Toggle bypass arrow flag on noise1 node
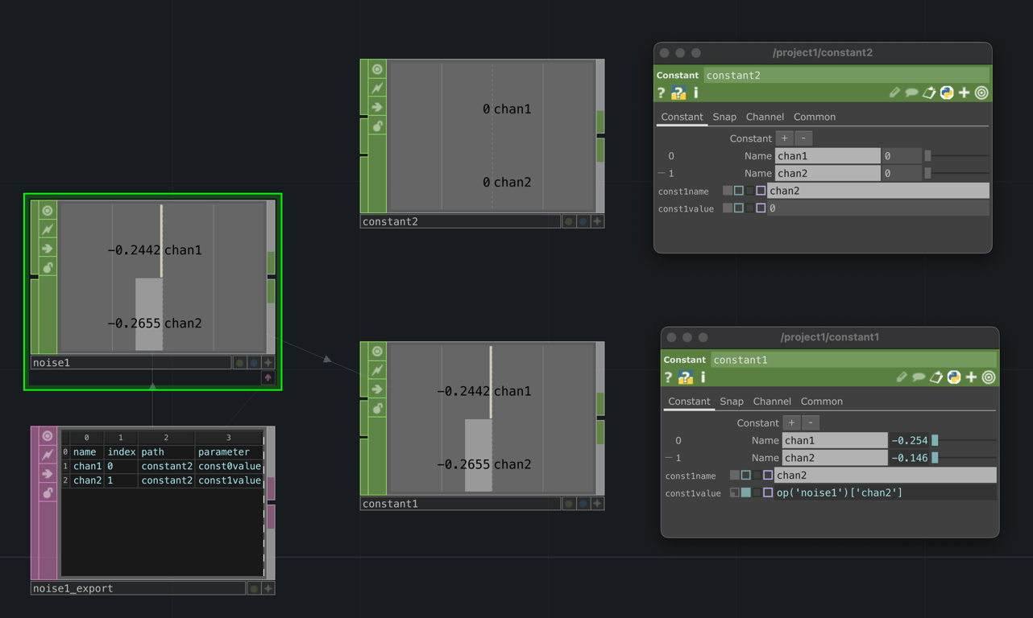The height and width of the screenshot is (618, 1033). coord(48,249)
